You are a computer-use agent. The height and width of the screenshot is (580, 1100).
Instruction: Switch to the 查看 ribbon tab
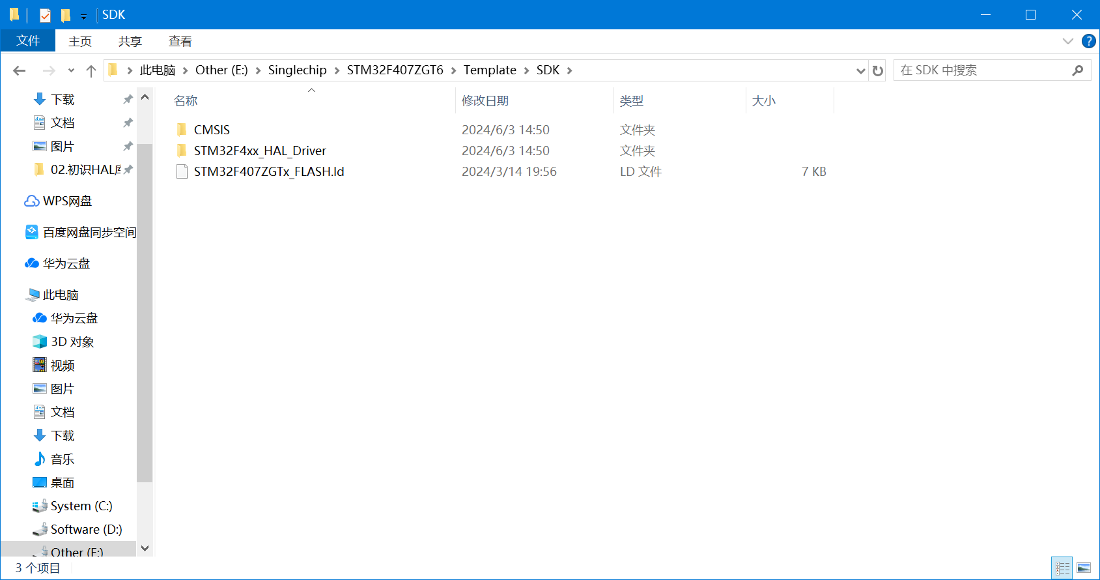click(180, 41)
